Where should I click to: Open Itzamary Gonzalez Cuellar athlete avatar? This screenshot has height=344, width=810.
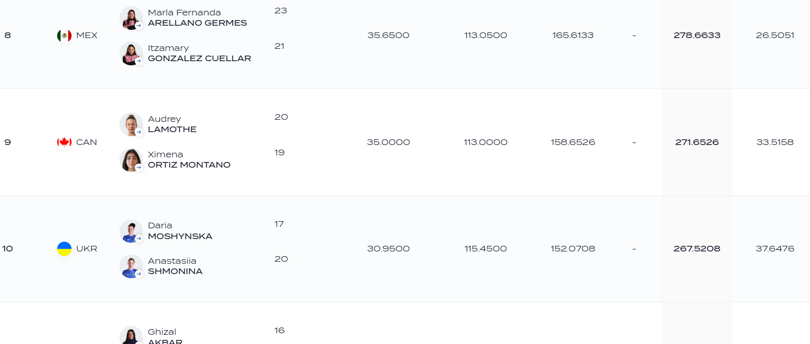click(131, 53)
